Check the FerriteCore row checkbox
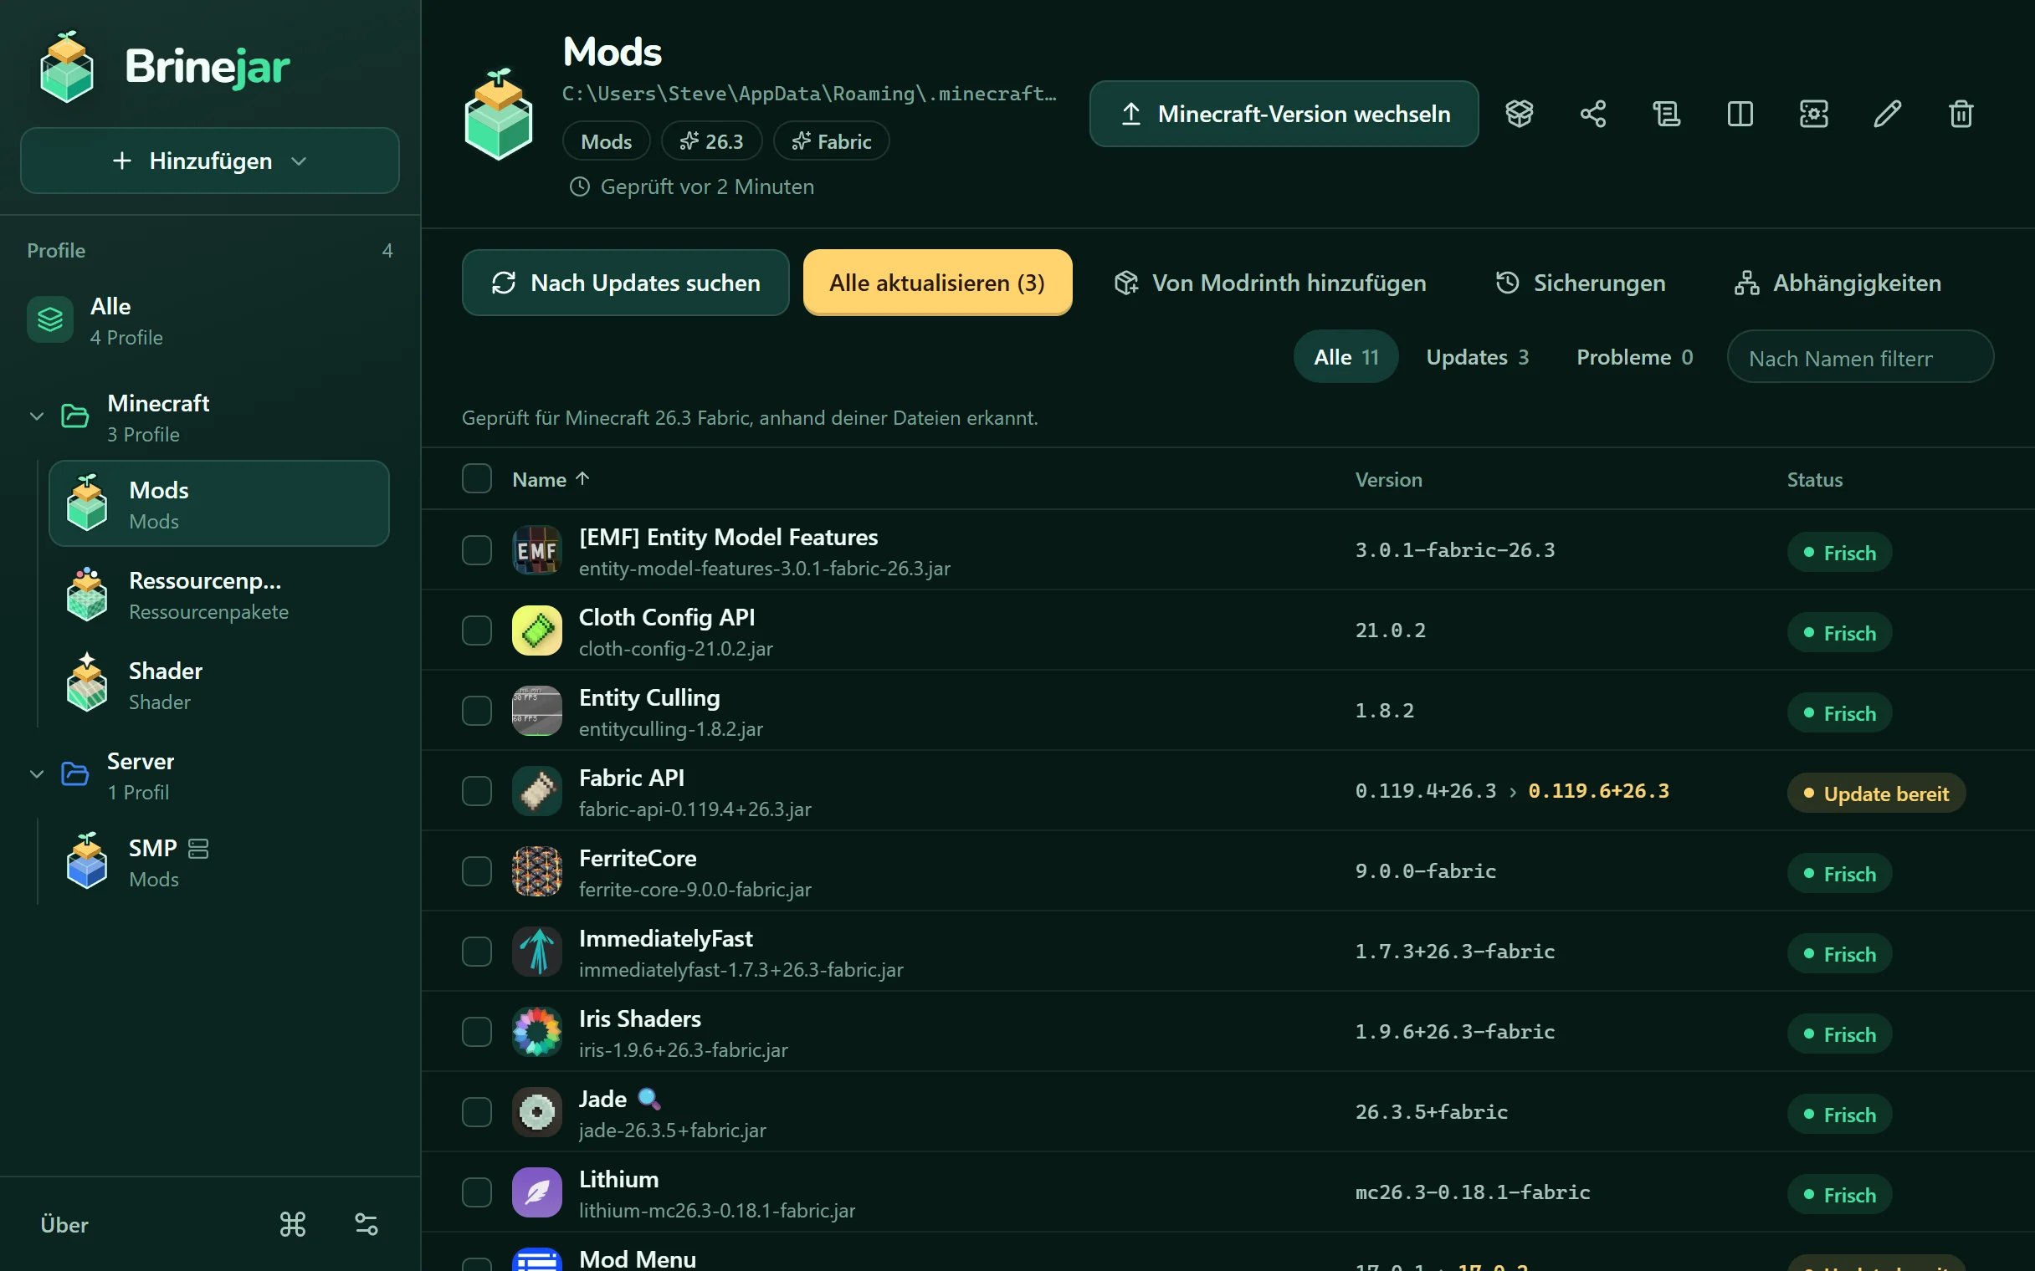This screenshot has height=1271, width=2035. coord(477,870)
